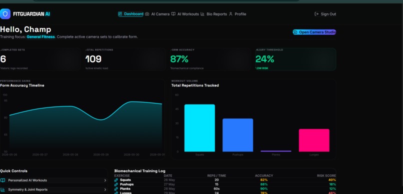Click the 26 May date cell

coord(169,180)
